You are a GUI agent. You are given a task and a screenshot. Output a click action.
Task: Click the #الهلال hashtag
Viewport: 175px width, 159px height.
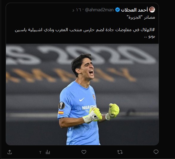[148, 30]
